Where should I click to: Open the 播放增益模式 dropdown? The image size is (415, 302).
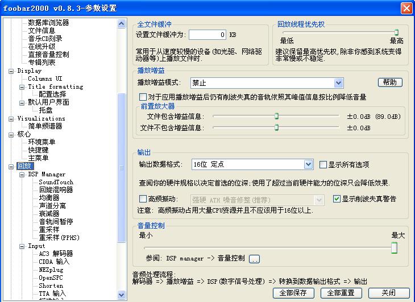point(338,83)
